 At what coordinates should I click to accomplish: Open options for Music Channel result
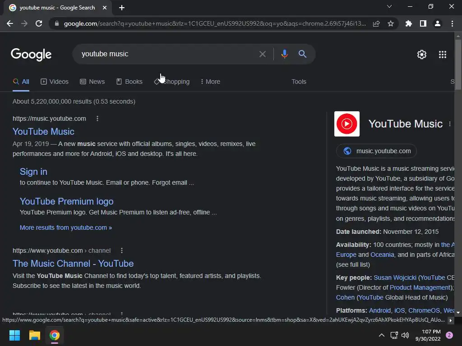(x=122, y=250)
